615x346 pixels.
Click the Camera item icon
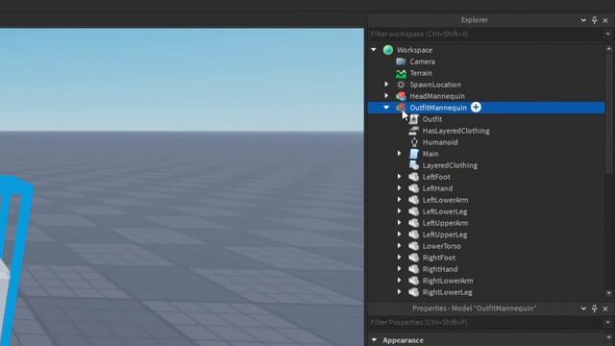(401, 62)
